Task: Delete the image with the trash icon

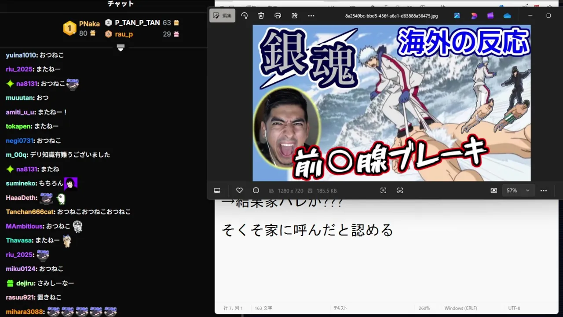Action: click(261, 15)
